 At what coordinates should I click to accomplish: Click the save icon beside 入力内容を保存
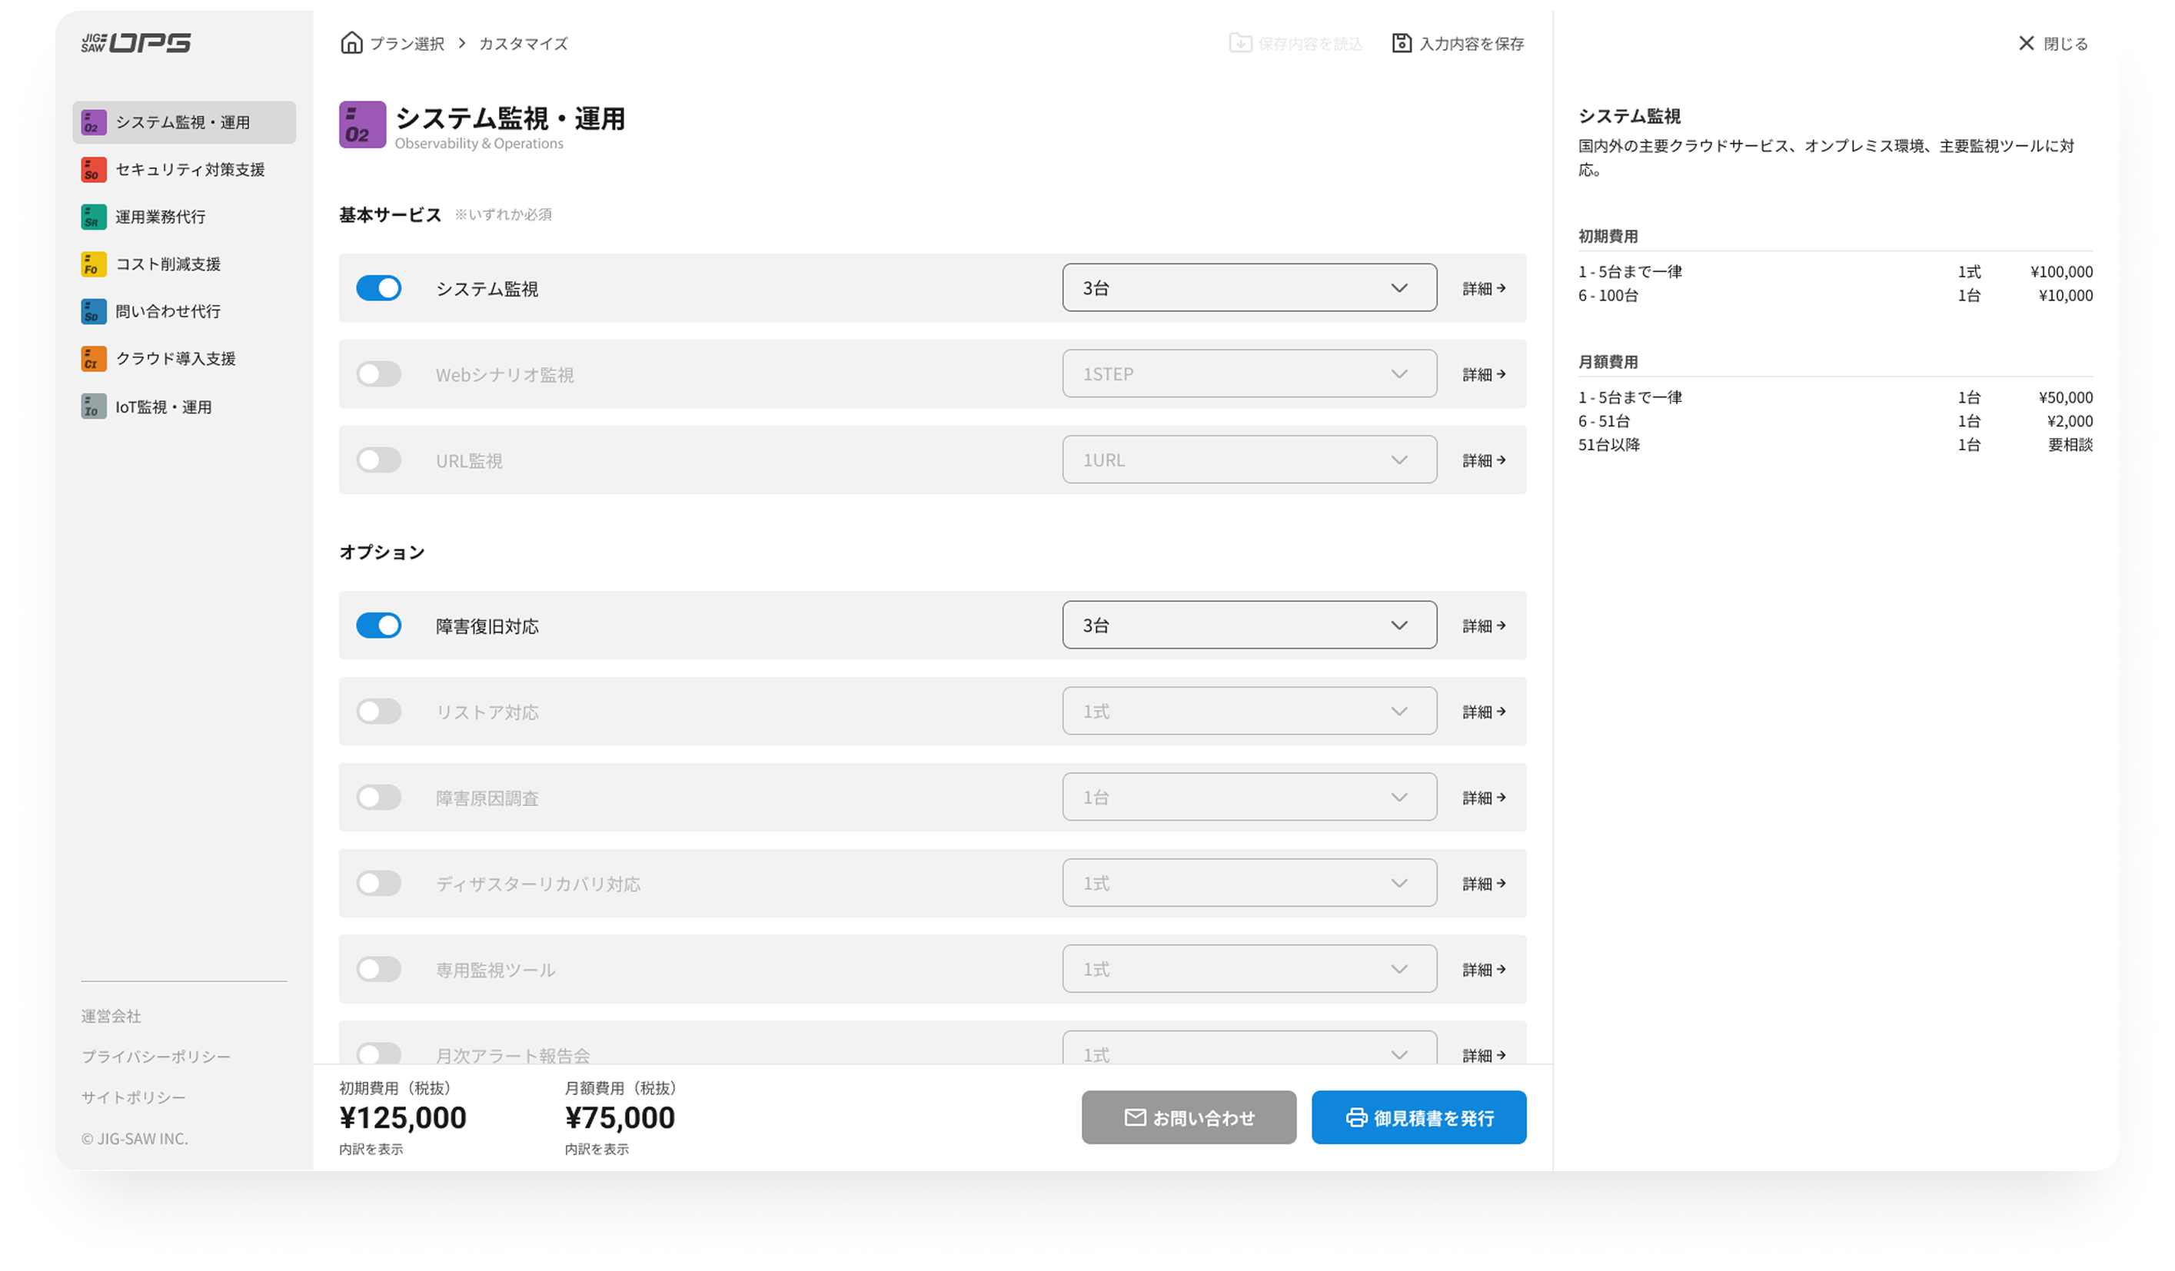tap(1402, 43)
